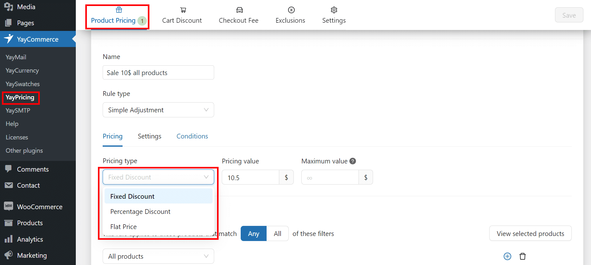The height and width of the screenshot is (265, 591).
Task: Click View selected products button
Action: pos(530,233)
